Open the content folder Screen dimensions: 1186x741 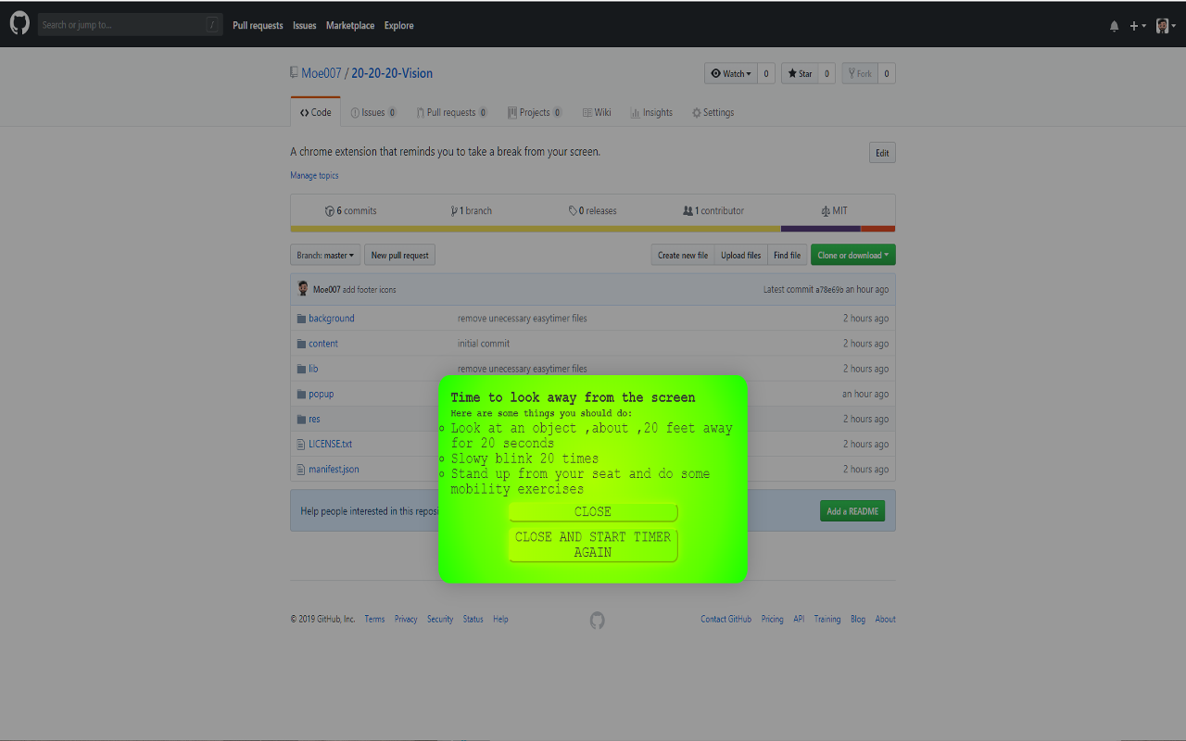coord(323,344)
